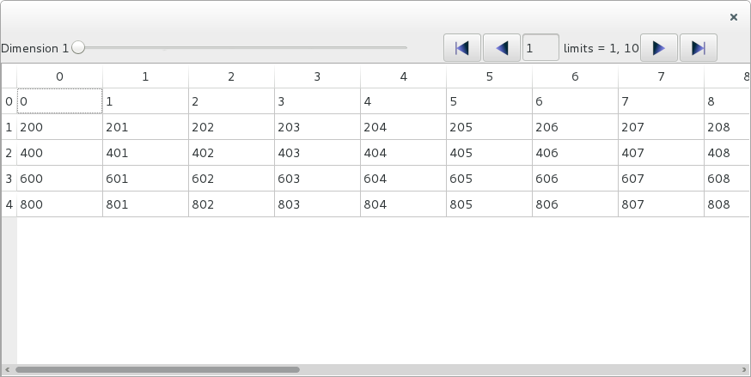Select column header 3
The height and width of the screenshot is (377, 751).
click(317, 76)
